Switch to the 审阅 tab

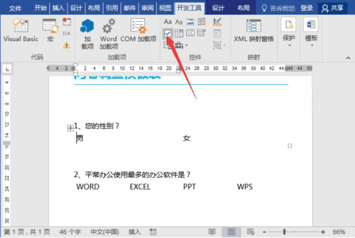coord(148,8)
